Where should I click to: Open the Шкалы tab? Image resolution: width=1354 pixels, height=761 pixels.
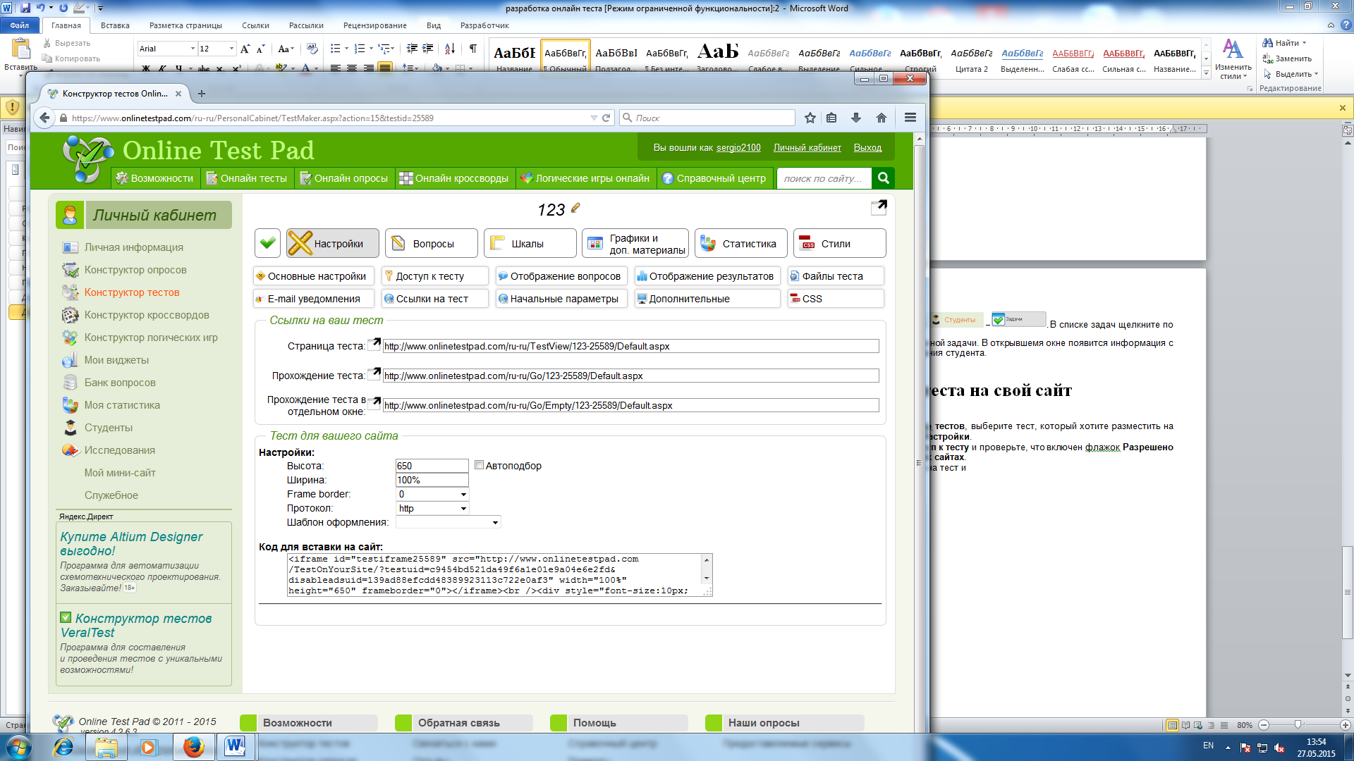pos(530,243)
